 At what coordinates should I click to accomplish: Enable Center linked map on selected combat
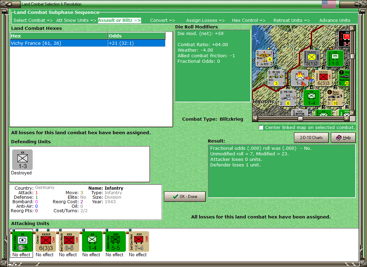[x=261, y=128]
